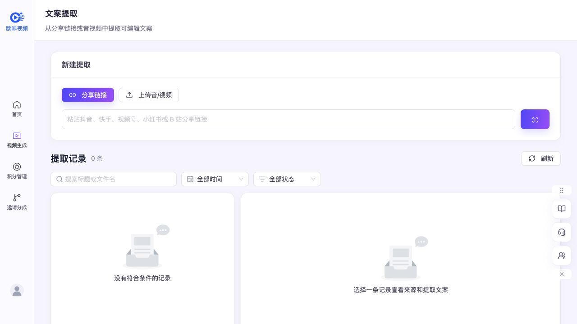Expand the 全部状态 filter dropdown

[287, 179]
